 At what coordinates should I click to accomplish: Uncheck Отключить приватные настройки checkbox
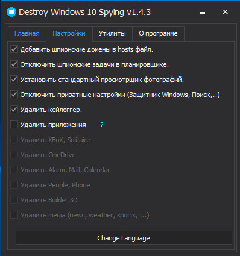[x=14, y=95]
